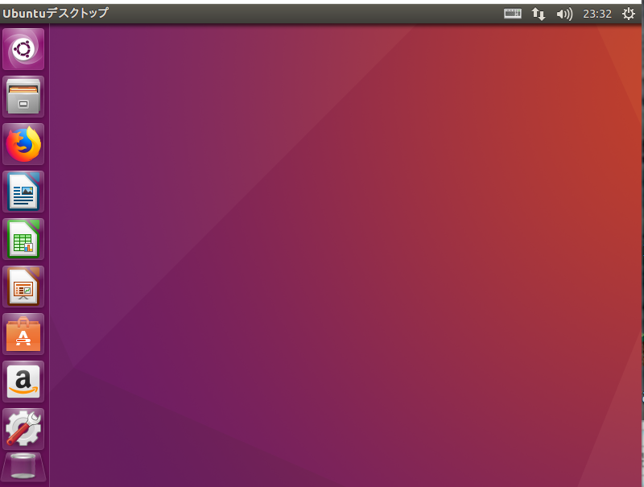Open the network connections indicator
Screen dimensions: 644x487
[539, 14]
